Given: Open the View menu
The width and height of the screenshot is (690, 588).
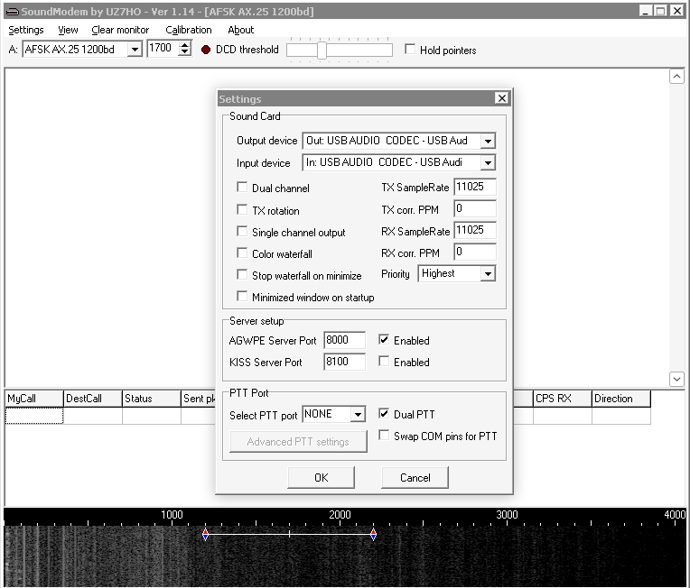Looking at the screenshot, I should click(68, 30).
